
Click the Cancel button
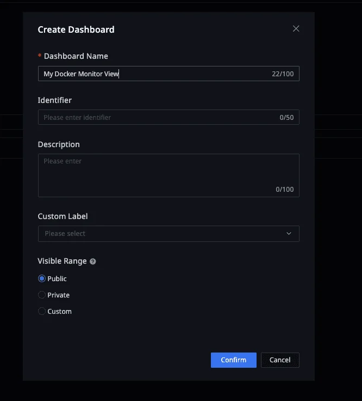pyautogui.click(x=280, y=360)
